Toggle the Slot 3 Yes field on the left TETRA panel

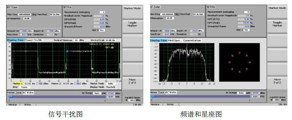click(x=102, y=30)
